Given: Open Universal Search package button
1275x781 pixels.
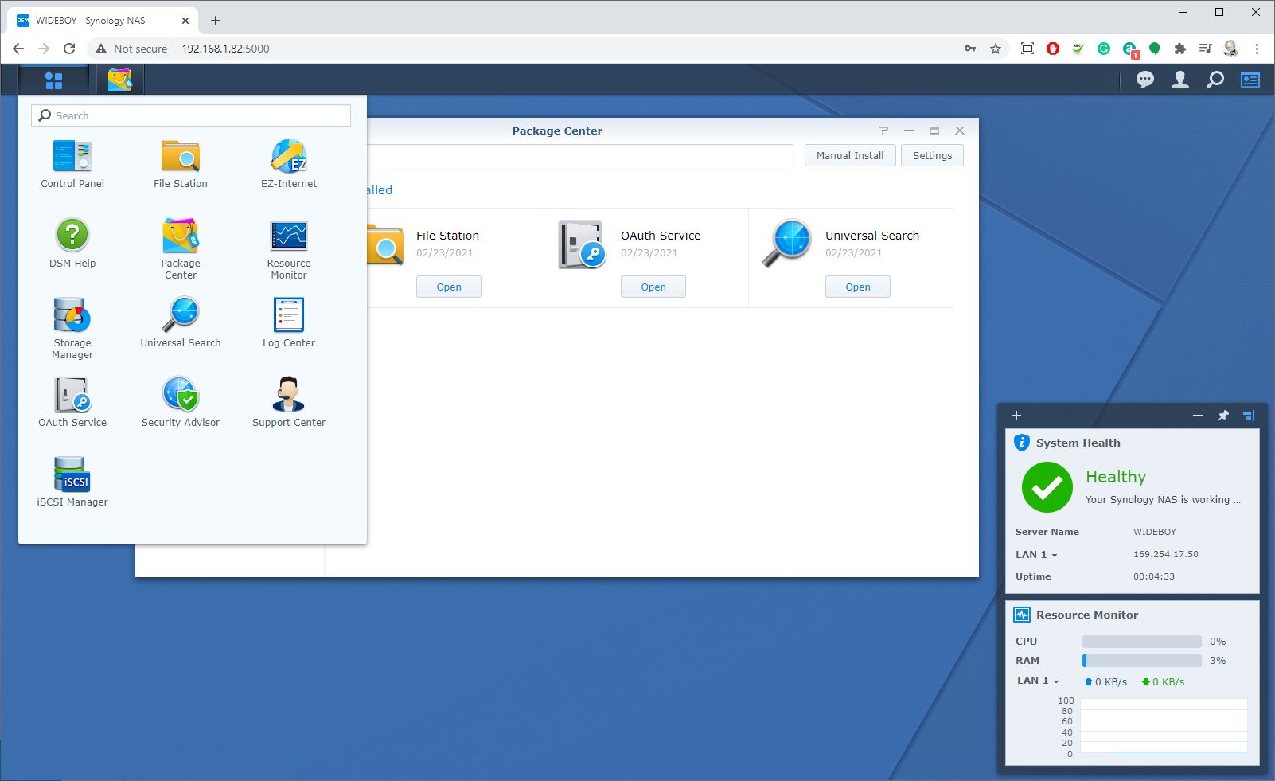Looking at the screenshot, I should point(858,287).
